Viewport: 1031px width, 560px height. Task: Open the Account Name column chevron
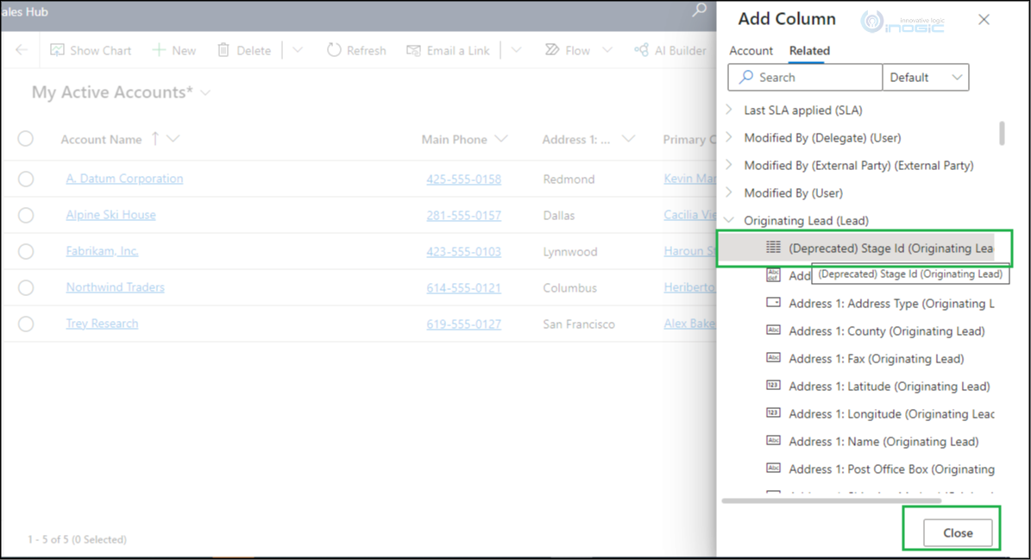(173, 139)
